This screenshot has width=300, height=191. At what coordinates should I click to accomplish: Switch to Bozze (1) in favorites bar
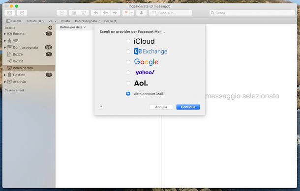[x=111, y=21]
